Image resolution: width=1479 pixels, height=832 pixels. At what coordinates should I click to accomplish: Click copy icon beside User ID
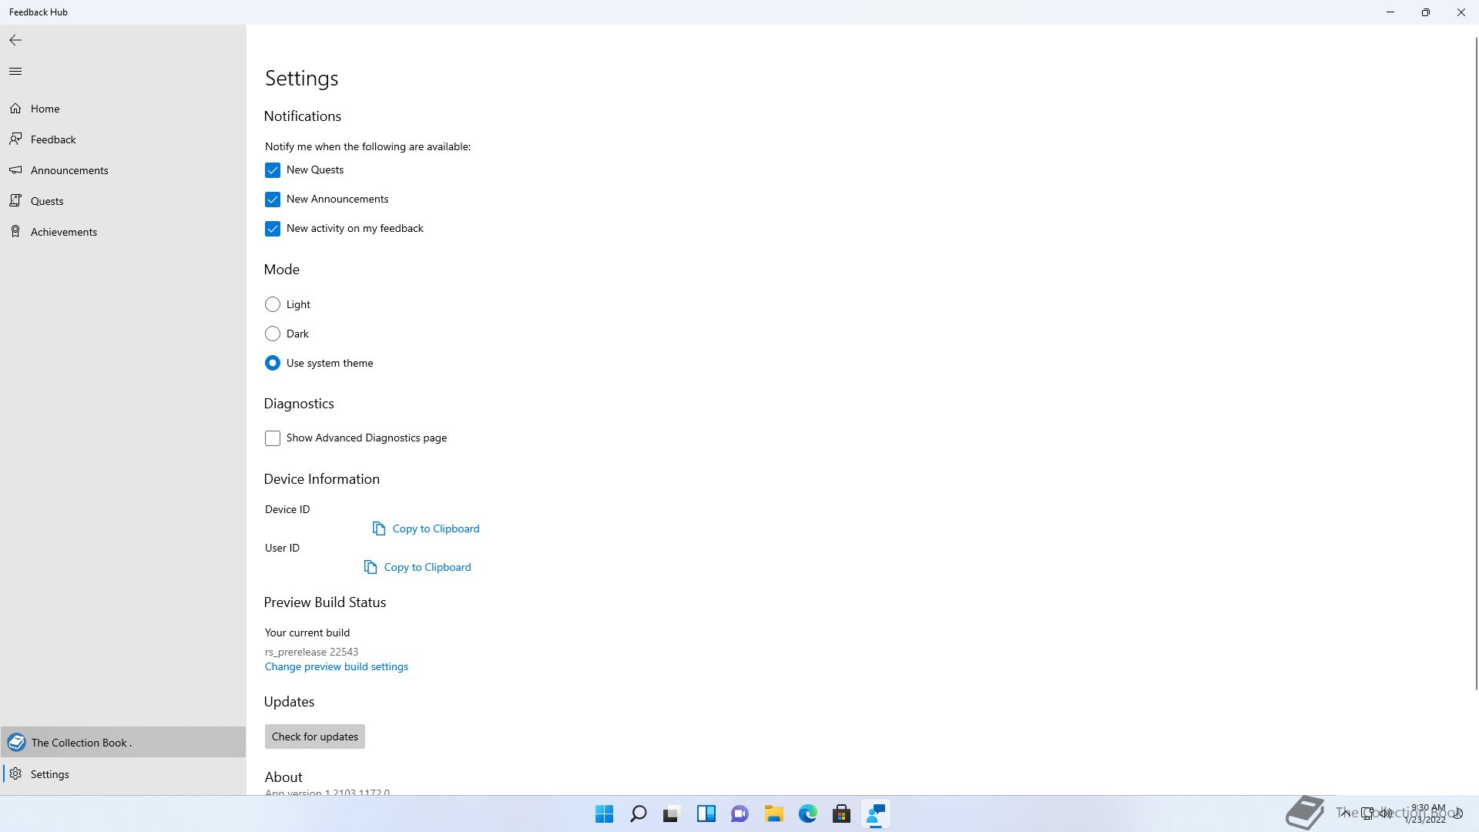click(371, 567)
